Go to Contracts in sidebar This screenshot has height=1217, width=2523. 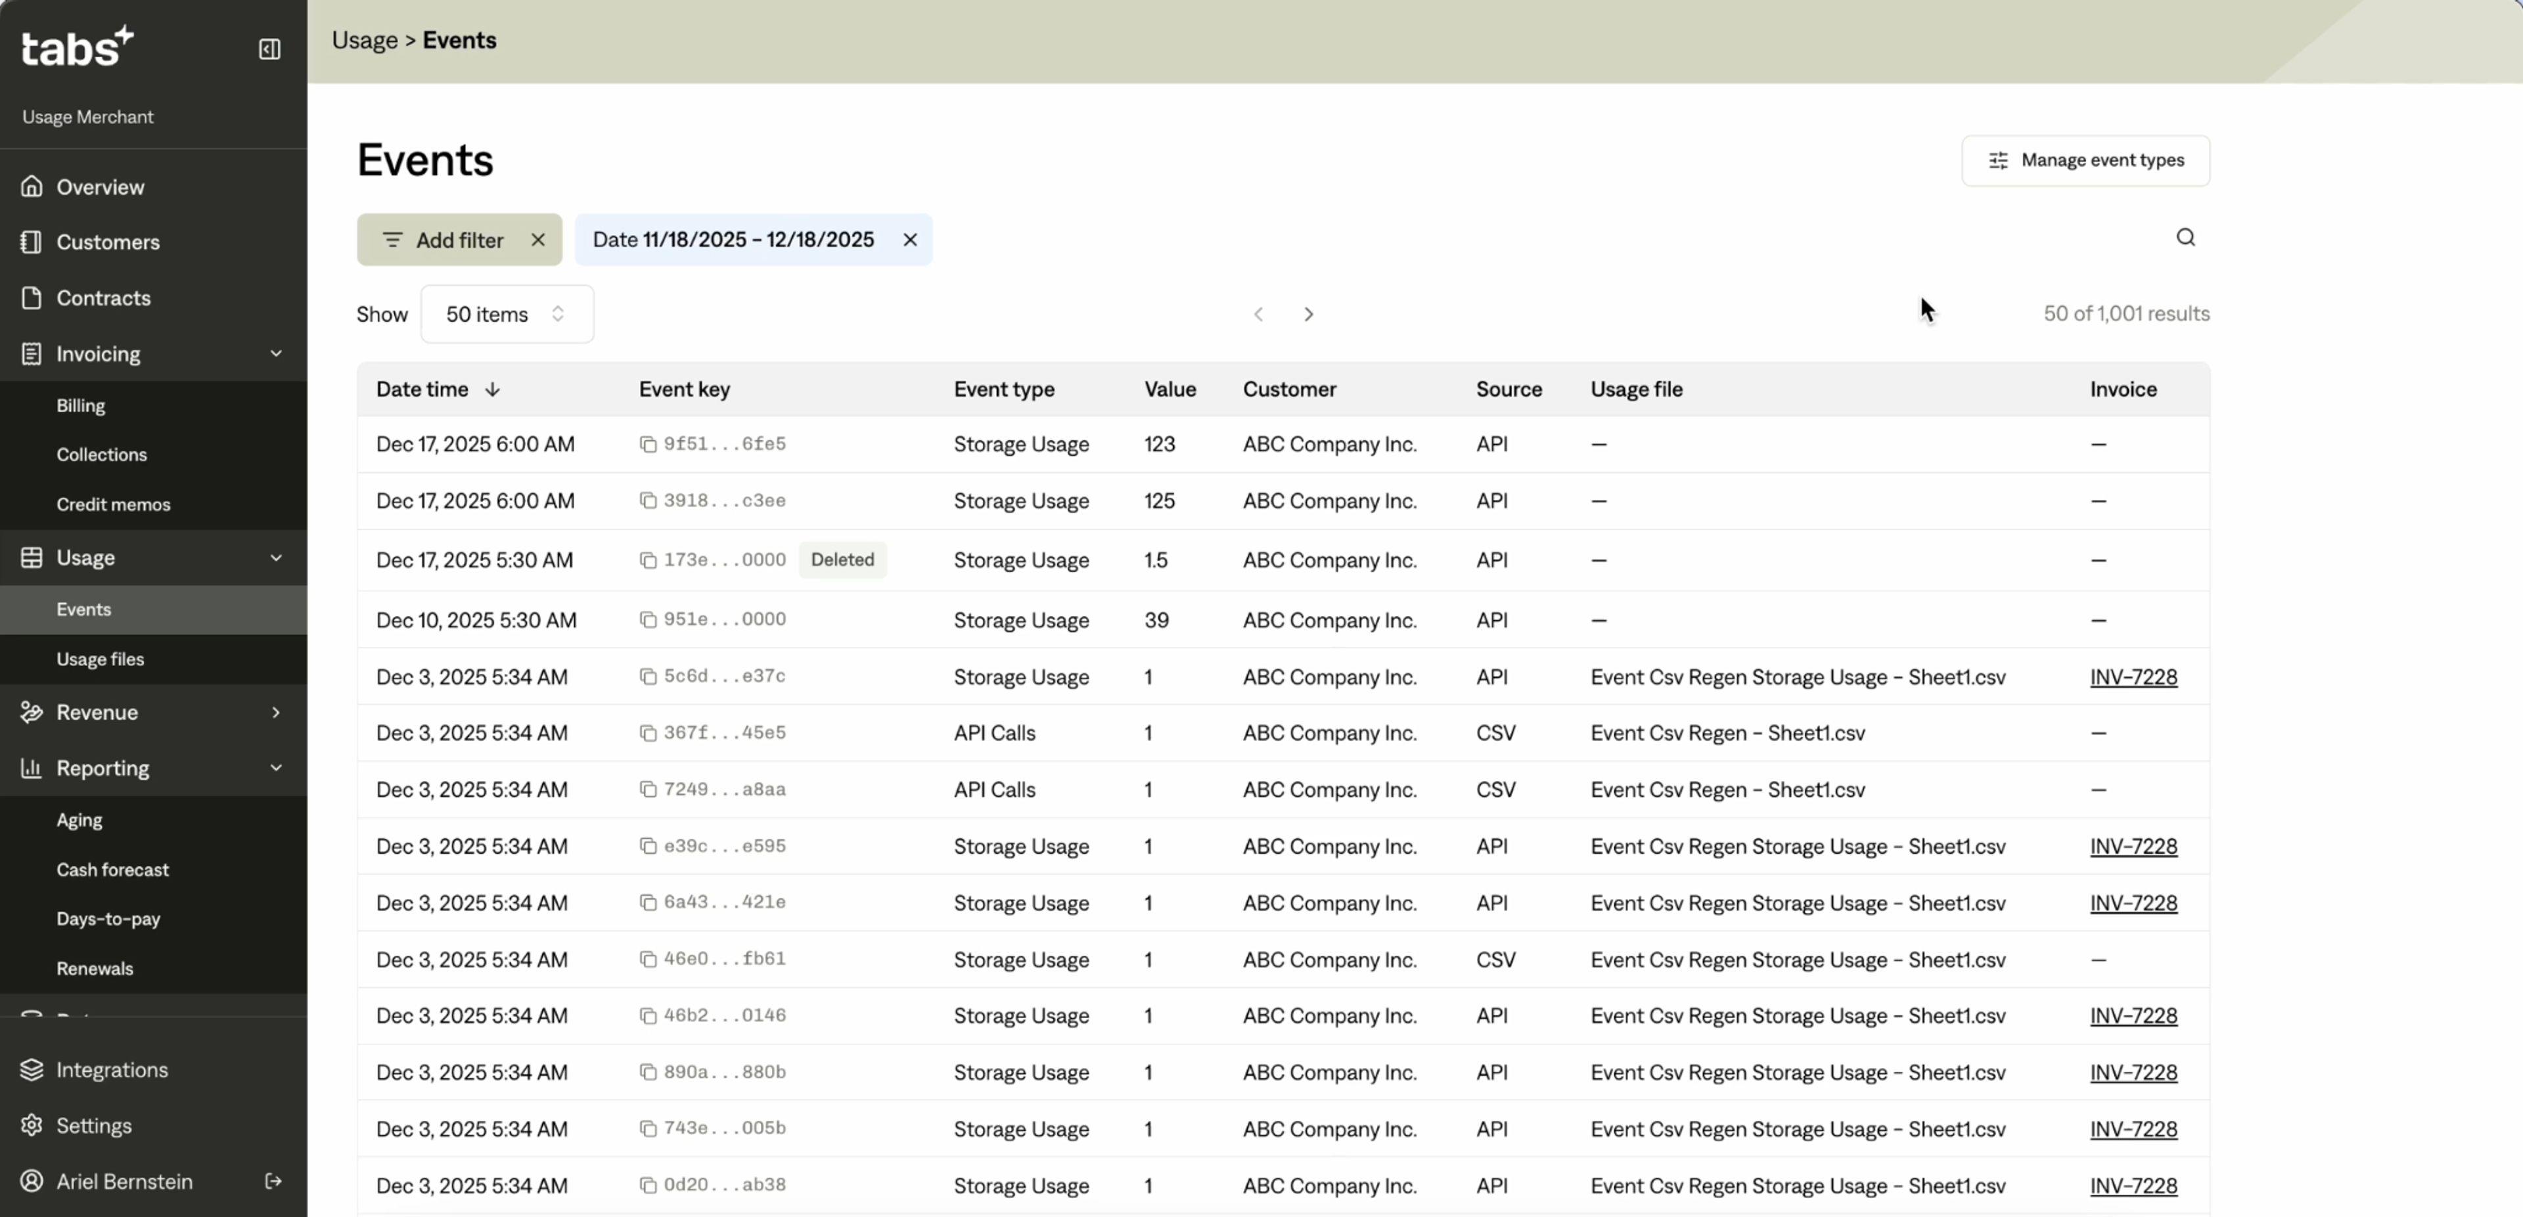[x=103, y=298]
